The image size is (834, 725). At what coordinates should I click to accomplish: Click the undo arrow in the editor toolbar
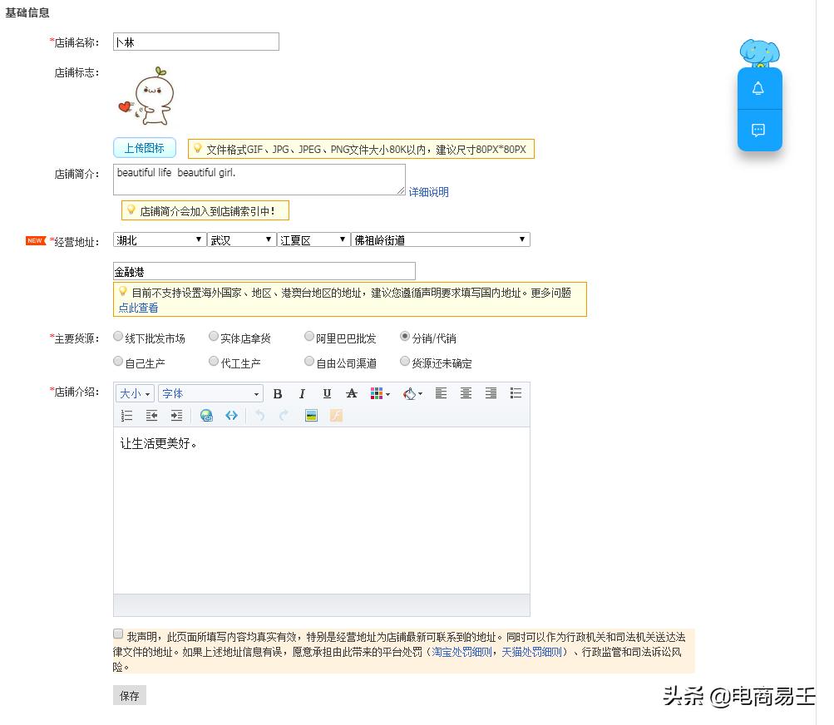[x=261, y=415]
